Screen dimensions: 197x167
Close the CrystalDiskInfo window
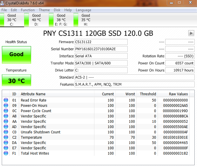tap(191, 3)
